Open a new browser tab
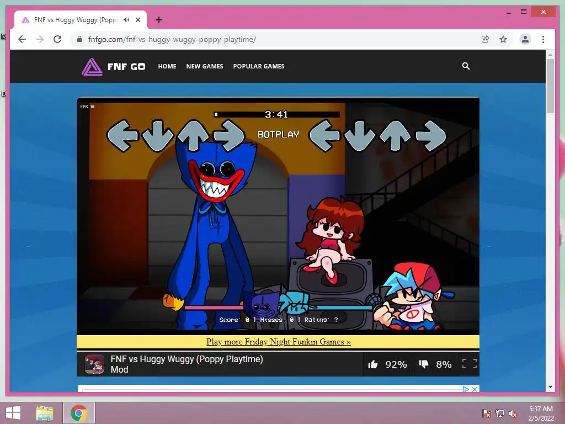The width and height of the screenshot is (565, 424). pyautogui.click(x=159, y=20)
